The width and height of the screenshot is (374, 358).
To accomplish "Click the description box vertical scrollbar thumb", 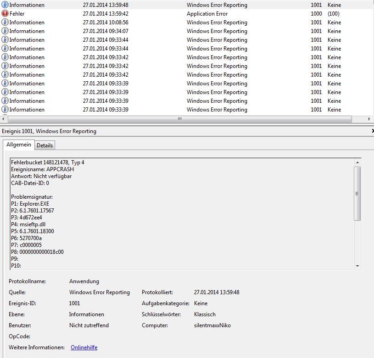I will tap(357, 194).
